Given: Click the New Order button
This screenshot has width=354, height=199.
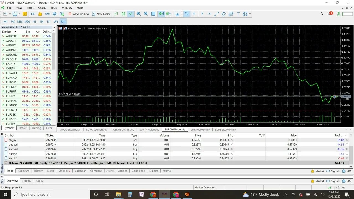Looking at the screenshot, I should point(101,14).
